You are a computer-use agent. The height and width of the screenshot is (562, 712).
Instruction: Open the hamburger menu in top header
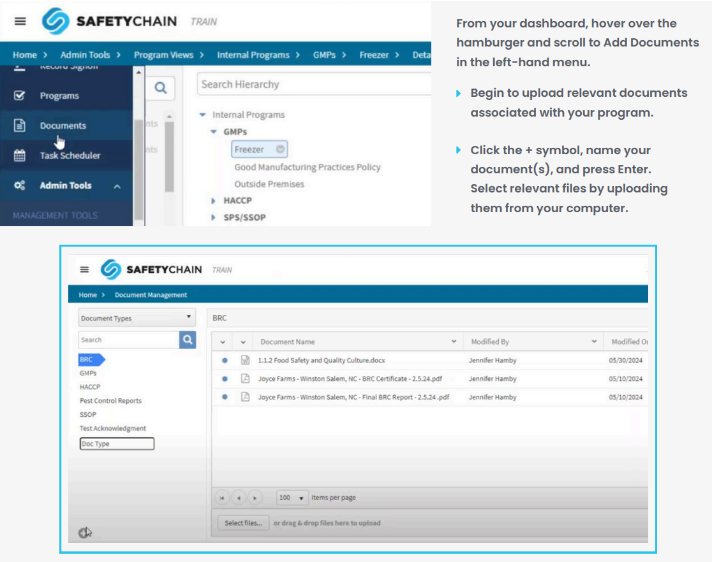pos(20,21)
